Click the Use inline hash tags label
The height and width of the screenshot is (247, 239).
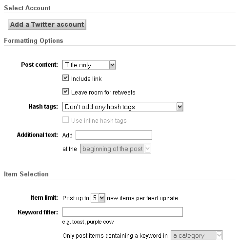tap(99, 121)
